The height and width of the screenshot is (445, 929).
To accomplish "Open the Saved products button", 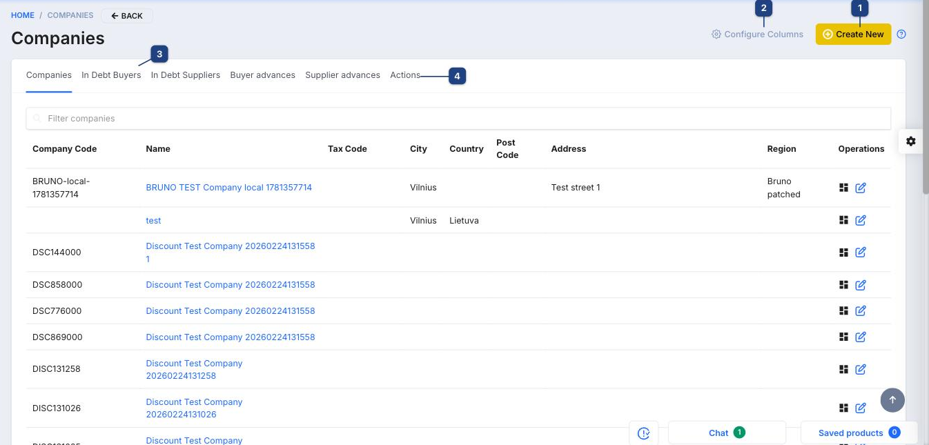I will (x=859, y=433).
